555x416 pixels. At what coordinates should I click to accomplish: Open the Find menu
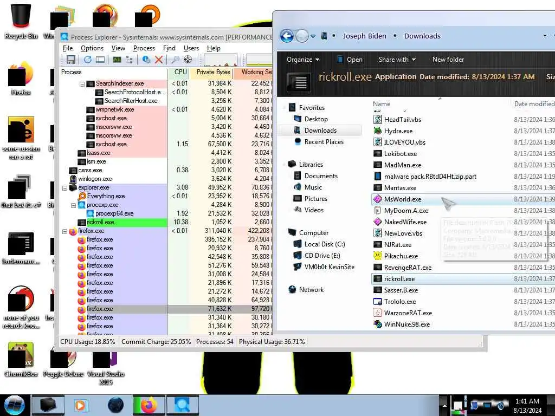(x=169, y=48)
